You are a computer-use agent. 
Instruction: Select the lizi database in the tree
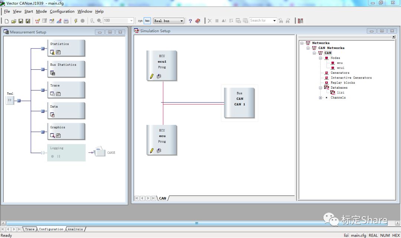pos(340,92)
